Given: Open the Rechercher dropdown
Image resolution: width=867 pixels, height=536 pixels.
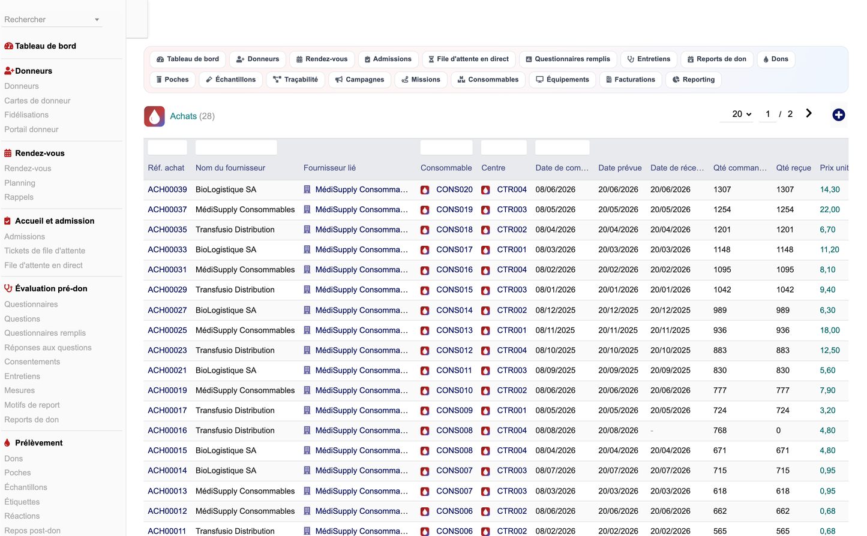Looking at the screenshot, I should click(x=52, y=20).
